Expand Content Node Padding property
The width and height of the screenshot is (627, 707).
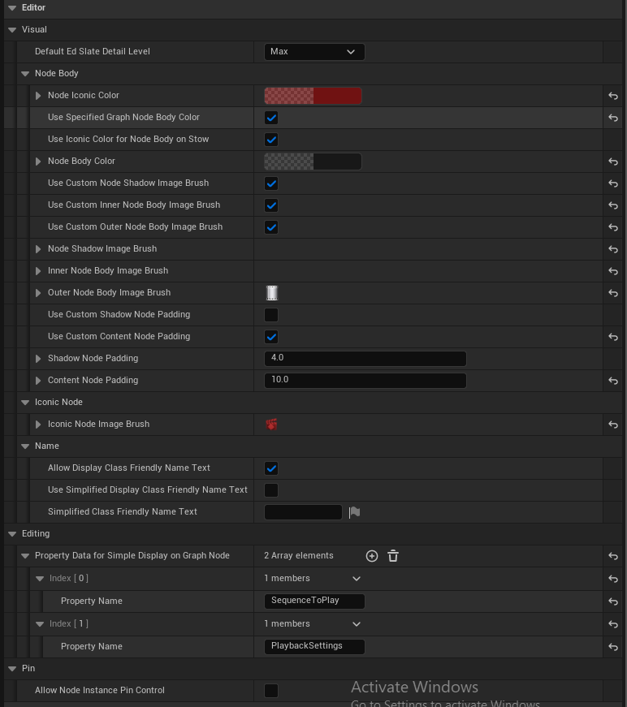38,381
